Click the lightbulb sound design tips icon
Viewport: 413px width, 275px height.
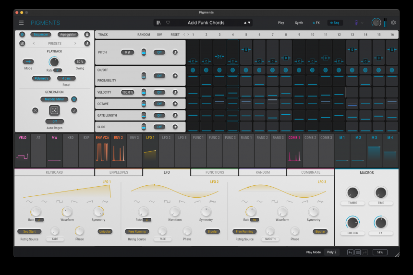click(x=356, y=23)
